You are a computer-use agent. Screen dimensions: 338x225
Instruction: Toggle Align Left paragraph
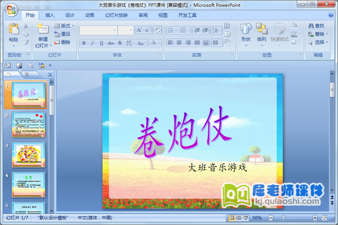(171, 43)
